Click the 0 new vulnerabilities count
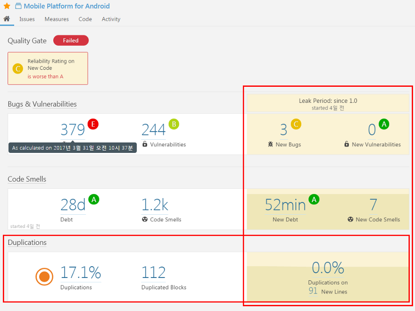Image resolution: width=415 pixels, height=311 pixels. (372, 130)
